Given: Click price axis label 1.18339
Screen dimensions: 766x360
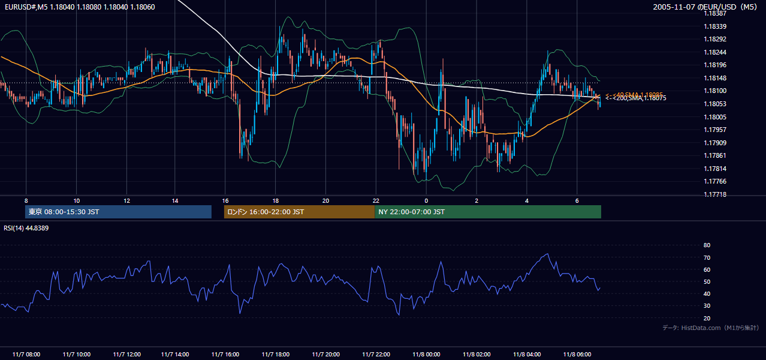Looking at the screenshot, I should pos(715,26).
